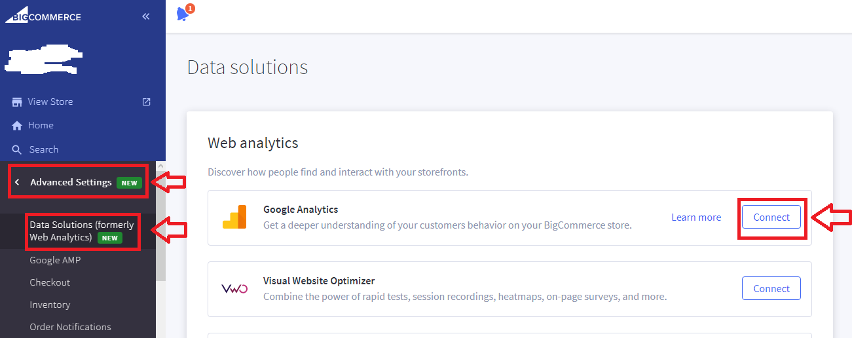Screen dimensions: 852x338
Task: Click the Google Analytics logo icon
Action: point(234,217)
